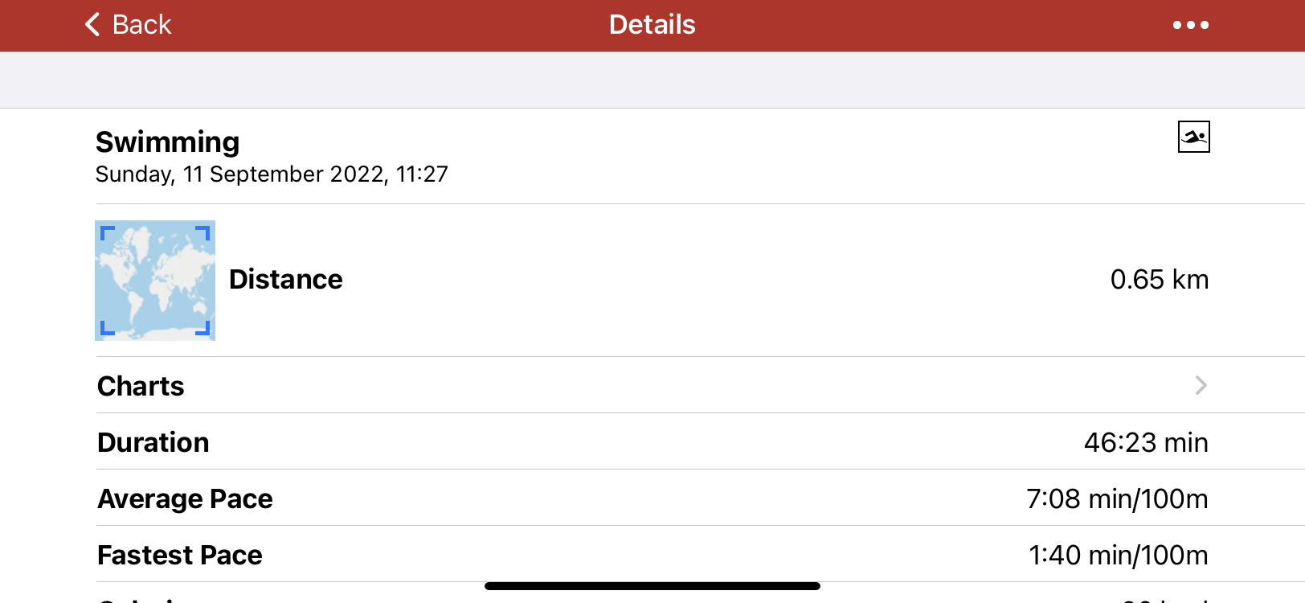Click the Distance label
This screenshot has height=603, width=1305.
click(x=285, y=280)
